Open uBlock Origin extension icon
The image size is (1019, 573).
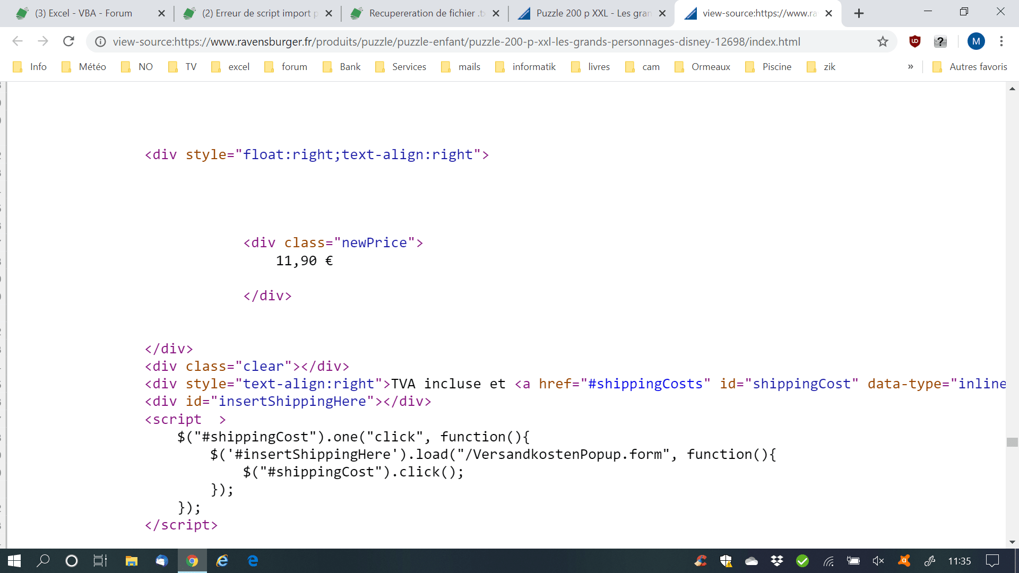[914, 41]
